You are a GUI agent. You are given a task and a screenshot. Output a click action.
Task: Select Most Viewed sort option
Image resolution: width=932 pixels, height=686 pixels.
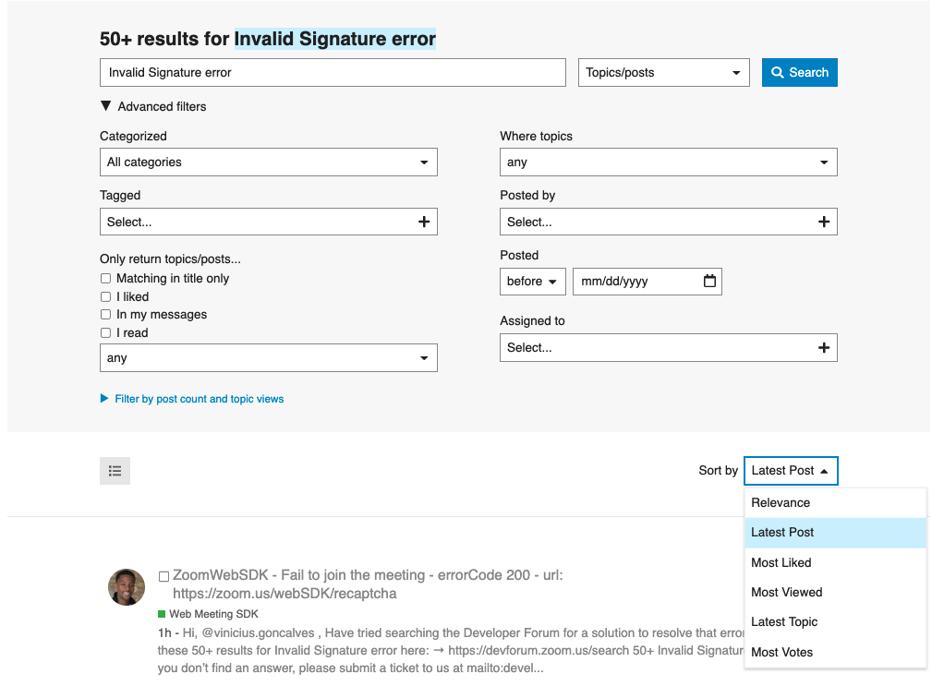click(x=786, y=593)
